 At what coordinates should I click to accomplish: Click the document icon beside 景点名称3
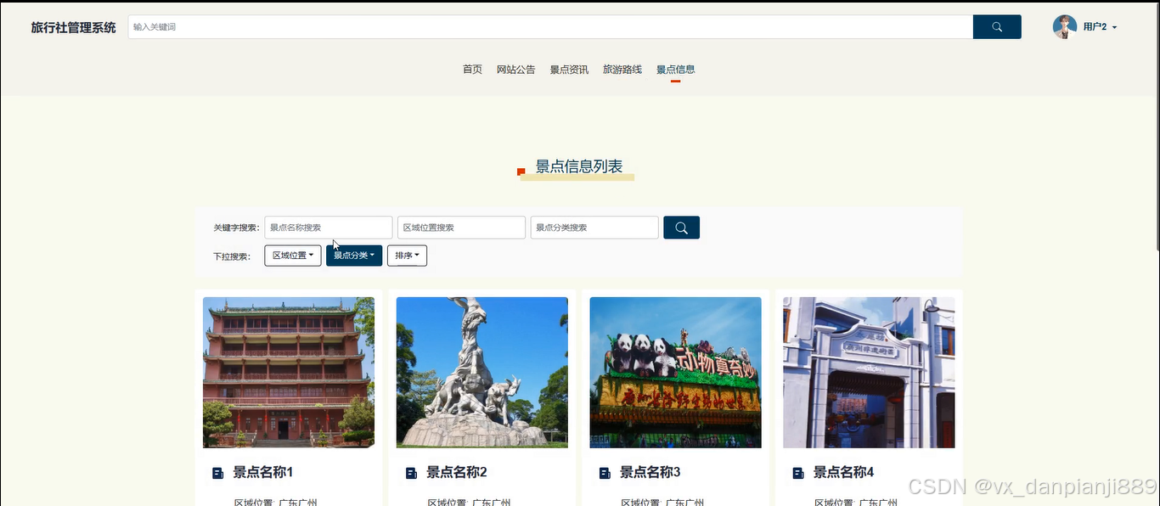click(x=605, y=473)
